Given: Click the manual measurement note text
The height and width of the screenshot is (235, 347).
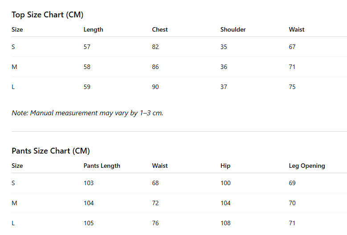Looking at the screenshot, I should pos(87,113).
